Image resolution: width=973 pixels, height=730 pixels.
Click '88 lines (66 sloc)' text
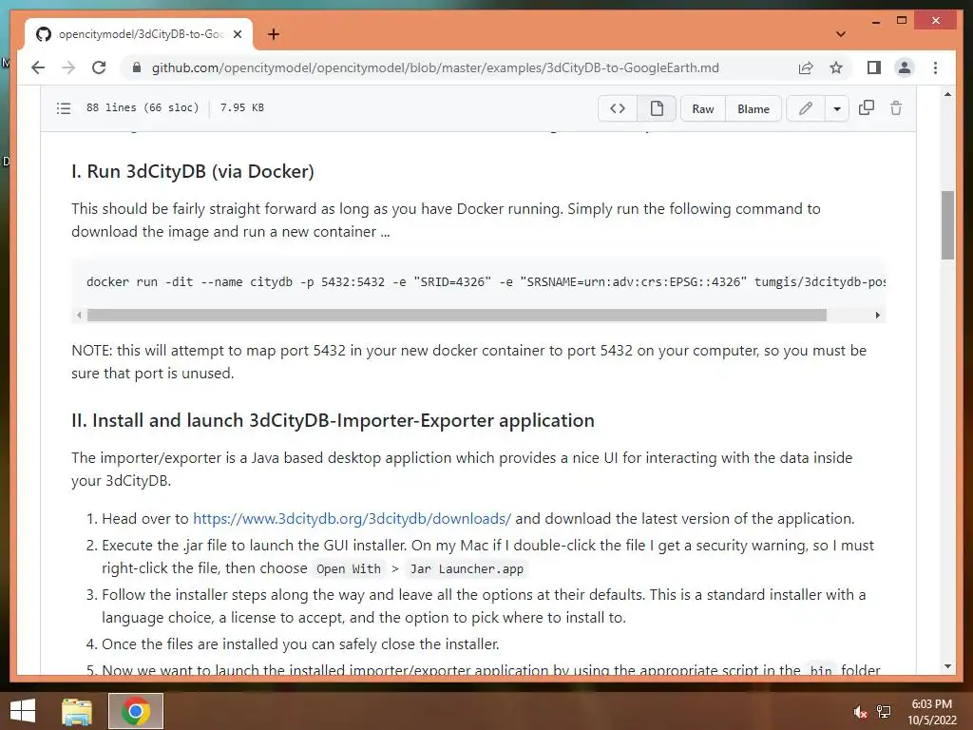[143, 107]
